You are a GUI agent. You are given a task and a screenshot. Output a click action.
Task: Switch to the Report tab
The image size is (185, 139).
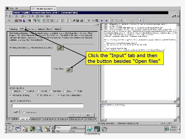49,29
